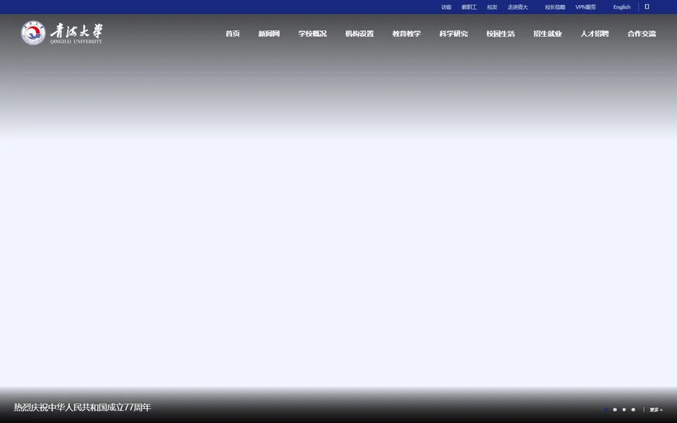Open 校园生活 from the navigation bar
Screen dimensions: 677x423
pos(501,34)
